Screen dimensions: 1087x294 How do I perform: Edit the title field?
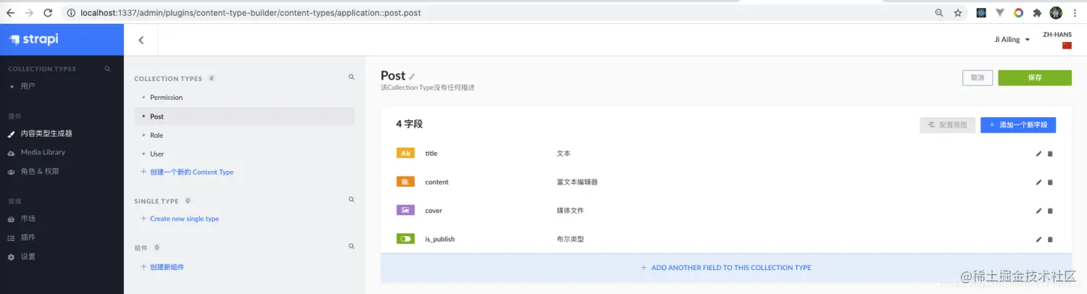click(x=1038, y=154)
